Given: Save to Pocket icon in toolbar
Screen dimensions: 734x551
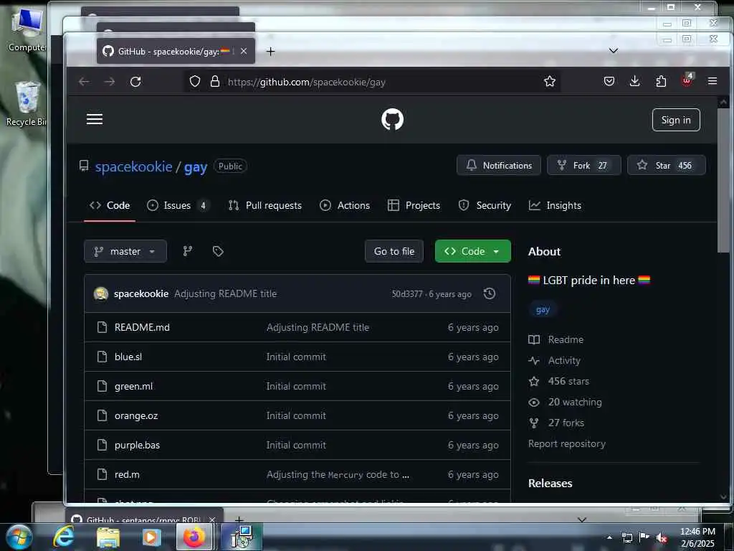Looking at the screenshot, I should pos(609,82).
